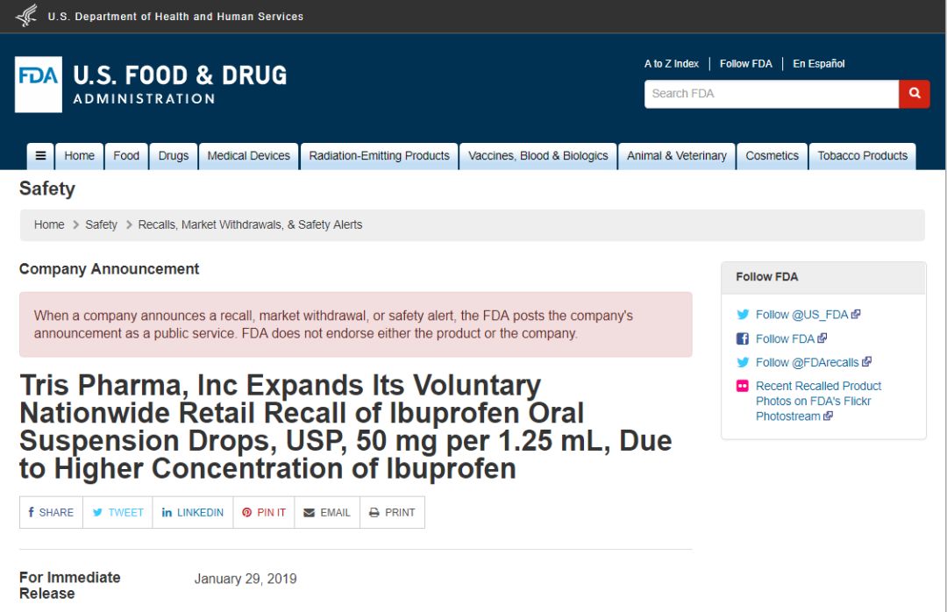The width and height of the screenshot is (947, 612).
Task: Open the Vaccines, Blood & Biologics tab
Action: [x=538, y=156]
